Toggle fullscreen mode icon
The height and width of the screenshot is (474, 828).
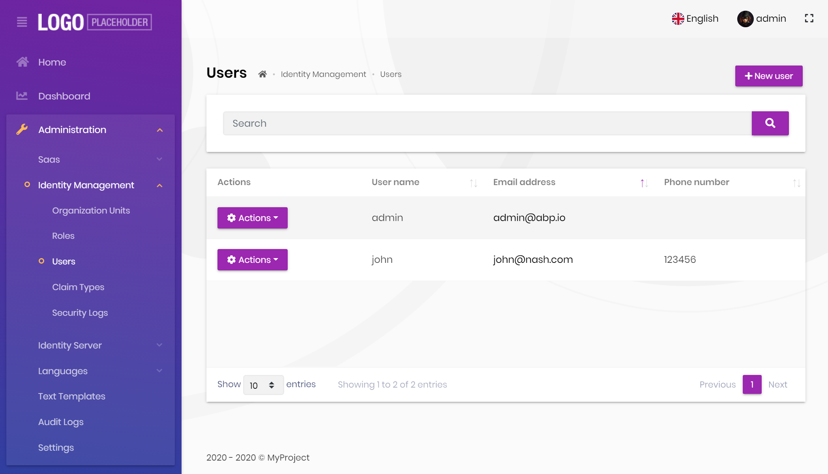pyautogui.click(x=809, y=18)
